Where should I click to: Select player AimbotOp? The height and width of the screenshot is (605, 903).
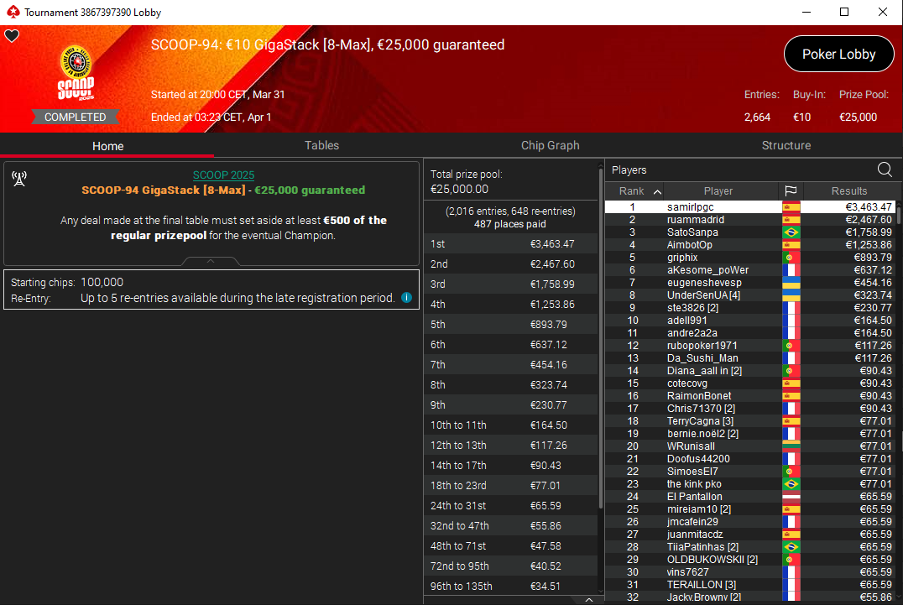coord(749,245)
